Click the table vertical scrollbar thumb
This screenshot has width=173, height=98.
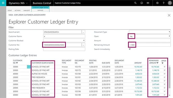tap(170, 78)
